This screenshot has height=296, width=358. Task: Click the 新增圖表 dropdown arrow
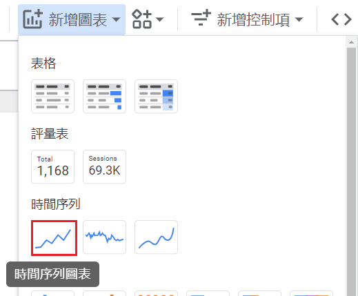[x=117, y=19]
